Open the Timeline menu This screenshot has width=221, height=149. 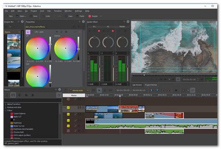(58, 11)
